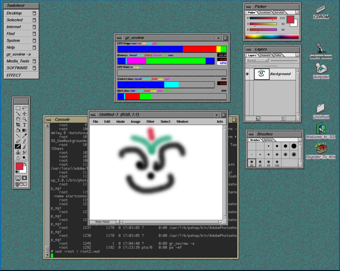Open the Brushes palette flyout arrow
Screen dimensions: 340x271
point(300,140)
